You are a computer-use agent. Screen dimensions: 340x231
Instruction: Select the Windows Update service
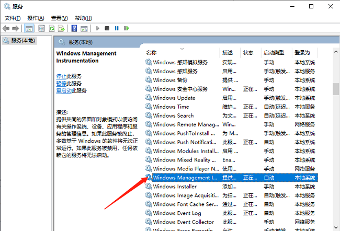pyautogui.click(x=231, y=98)
